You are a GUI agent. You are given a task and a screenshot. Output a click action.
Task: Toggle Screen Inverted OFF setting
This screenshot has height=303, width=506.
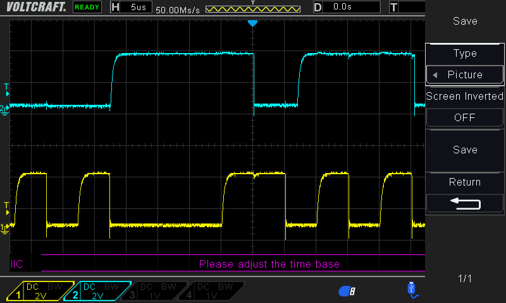(x=465, y=117)
